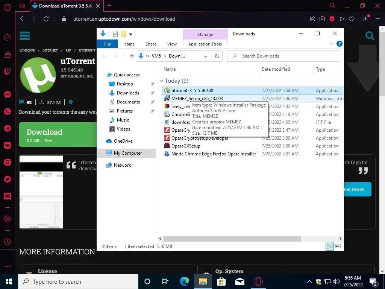Open a new tab with the plus button
This screenshot has width=385, height=289.
(109, 6)
